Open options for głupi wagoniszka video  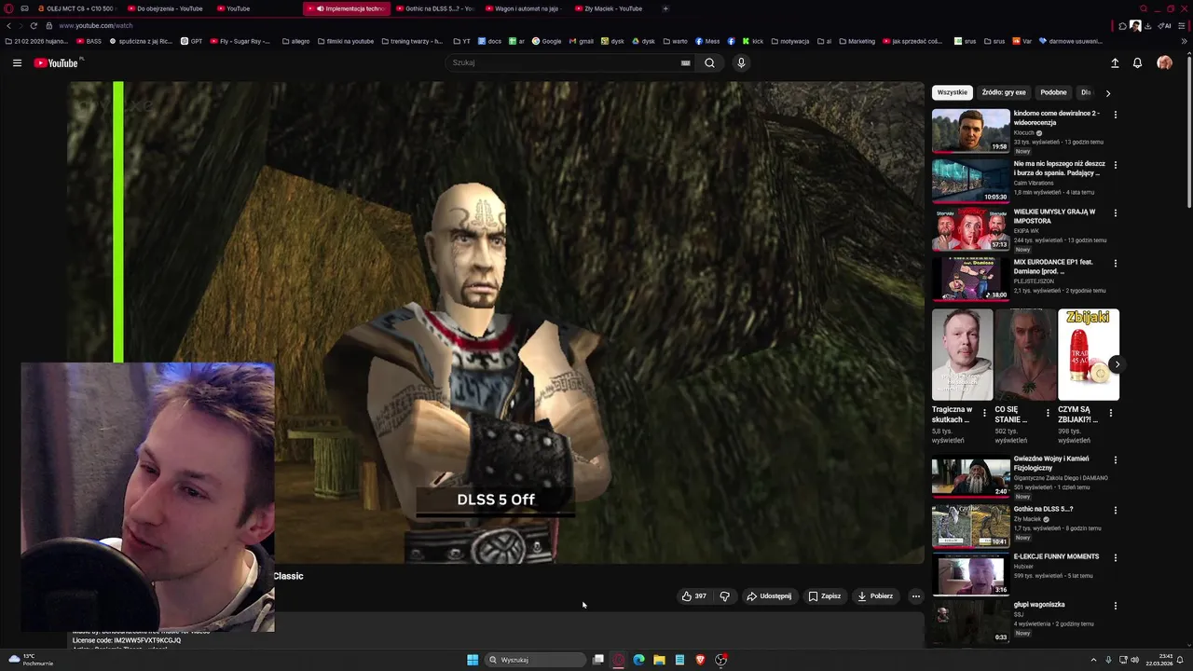[1115, 605]
